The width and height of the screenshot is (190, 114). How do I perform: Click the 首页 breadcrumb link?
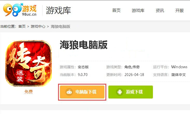22,26
